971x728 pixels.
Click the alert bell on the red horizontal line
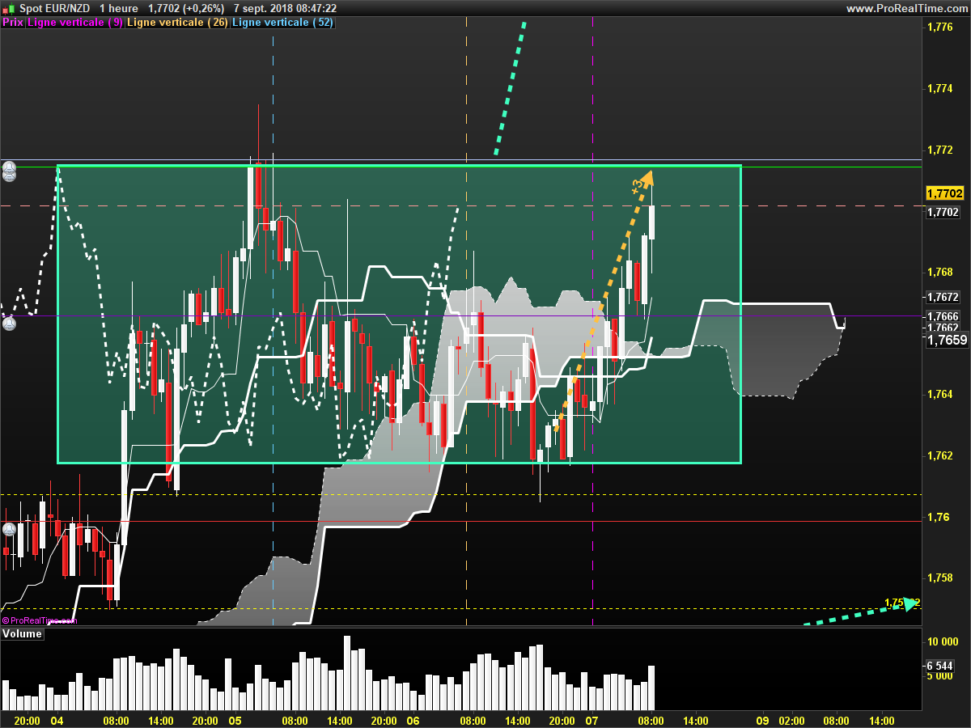pyautogui.click(x=9, y=530)
